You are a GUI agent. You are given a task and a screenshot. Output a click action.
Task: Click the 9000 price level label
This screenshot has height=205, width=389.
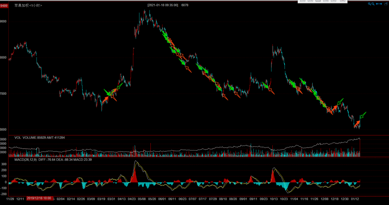point(3,22)
